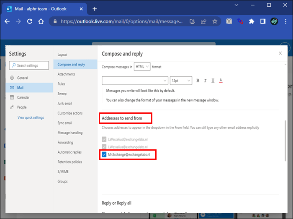This screenshot has height=219, width=293.
Task: Click View quick settings link
Action: click(31, 117)
